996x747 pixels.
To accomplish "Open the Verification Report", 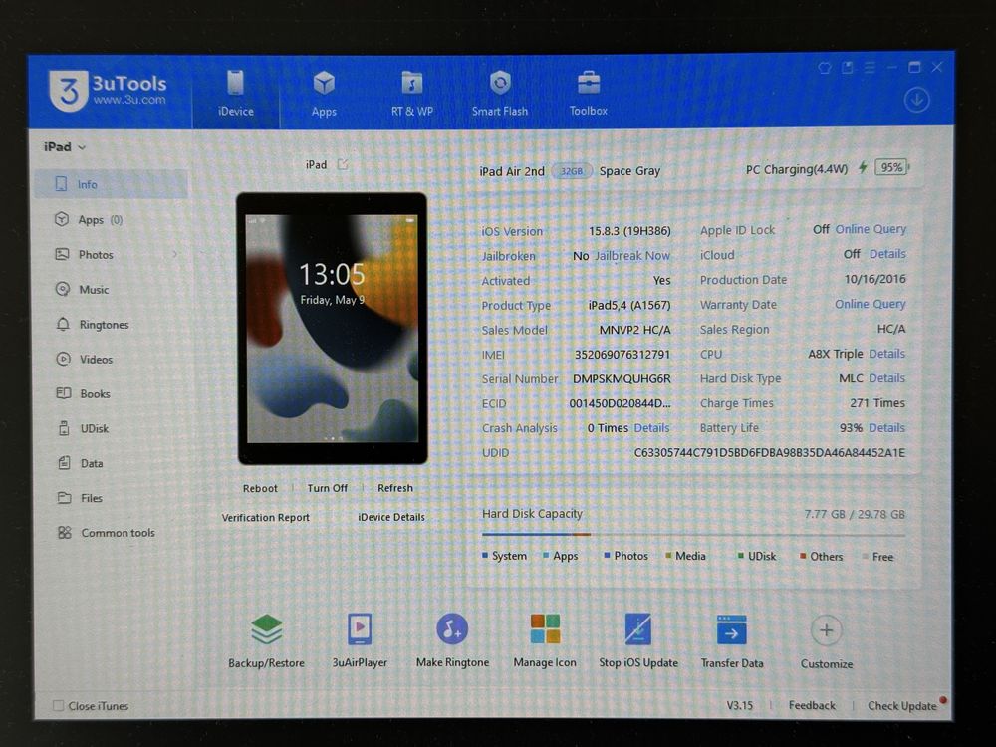I will pyautogui.click(x=266, y=518).
